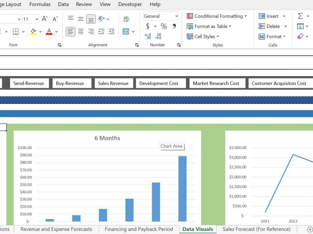Screen dimensions: 313x234
Task: Apply yellow fill color bucket
Action: (33, 32)
